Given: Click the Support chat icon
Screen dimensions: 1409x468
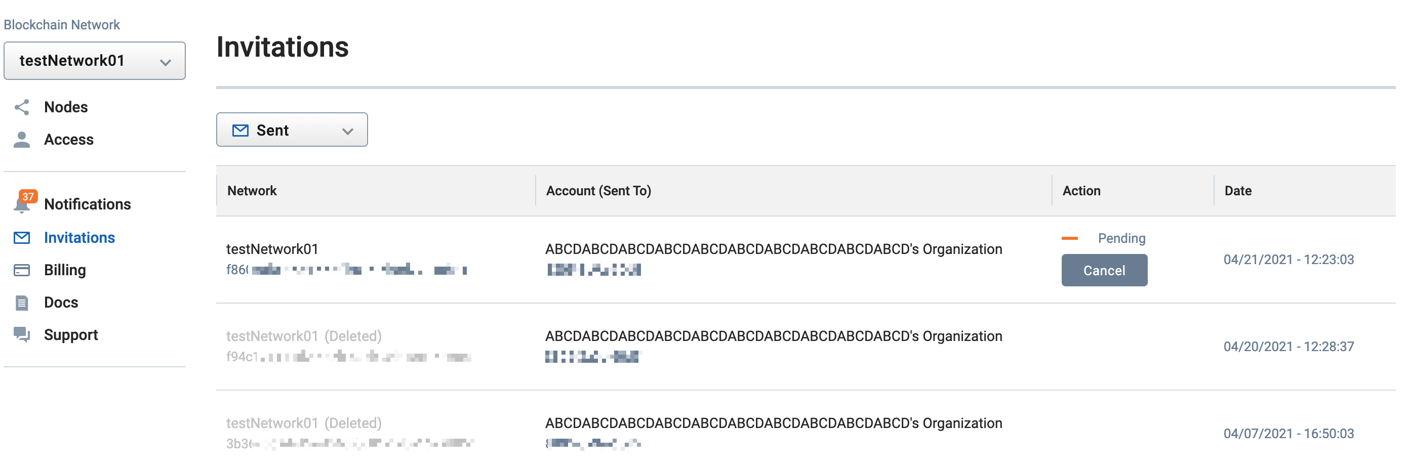Looking at the screenshot, I should point(22,334).
